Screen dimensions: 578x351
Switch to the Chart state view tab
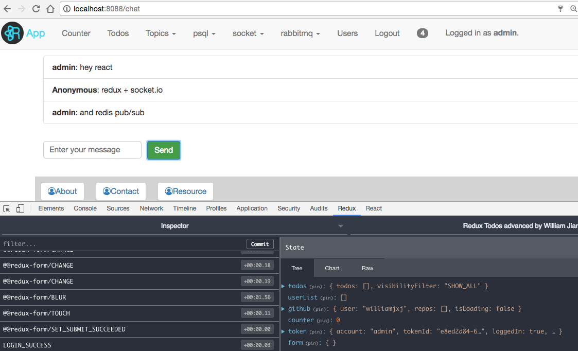[x=332, y=268]
